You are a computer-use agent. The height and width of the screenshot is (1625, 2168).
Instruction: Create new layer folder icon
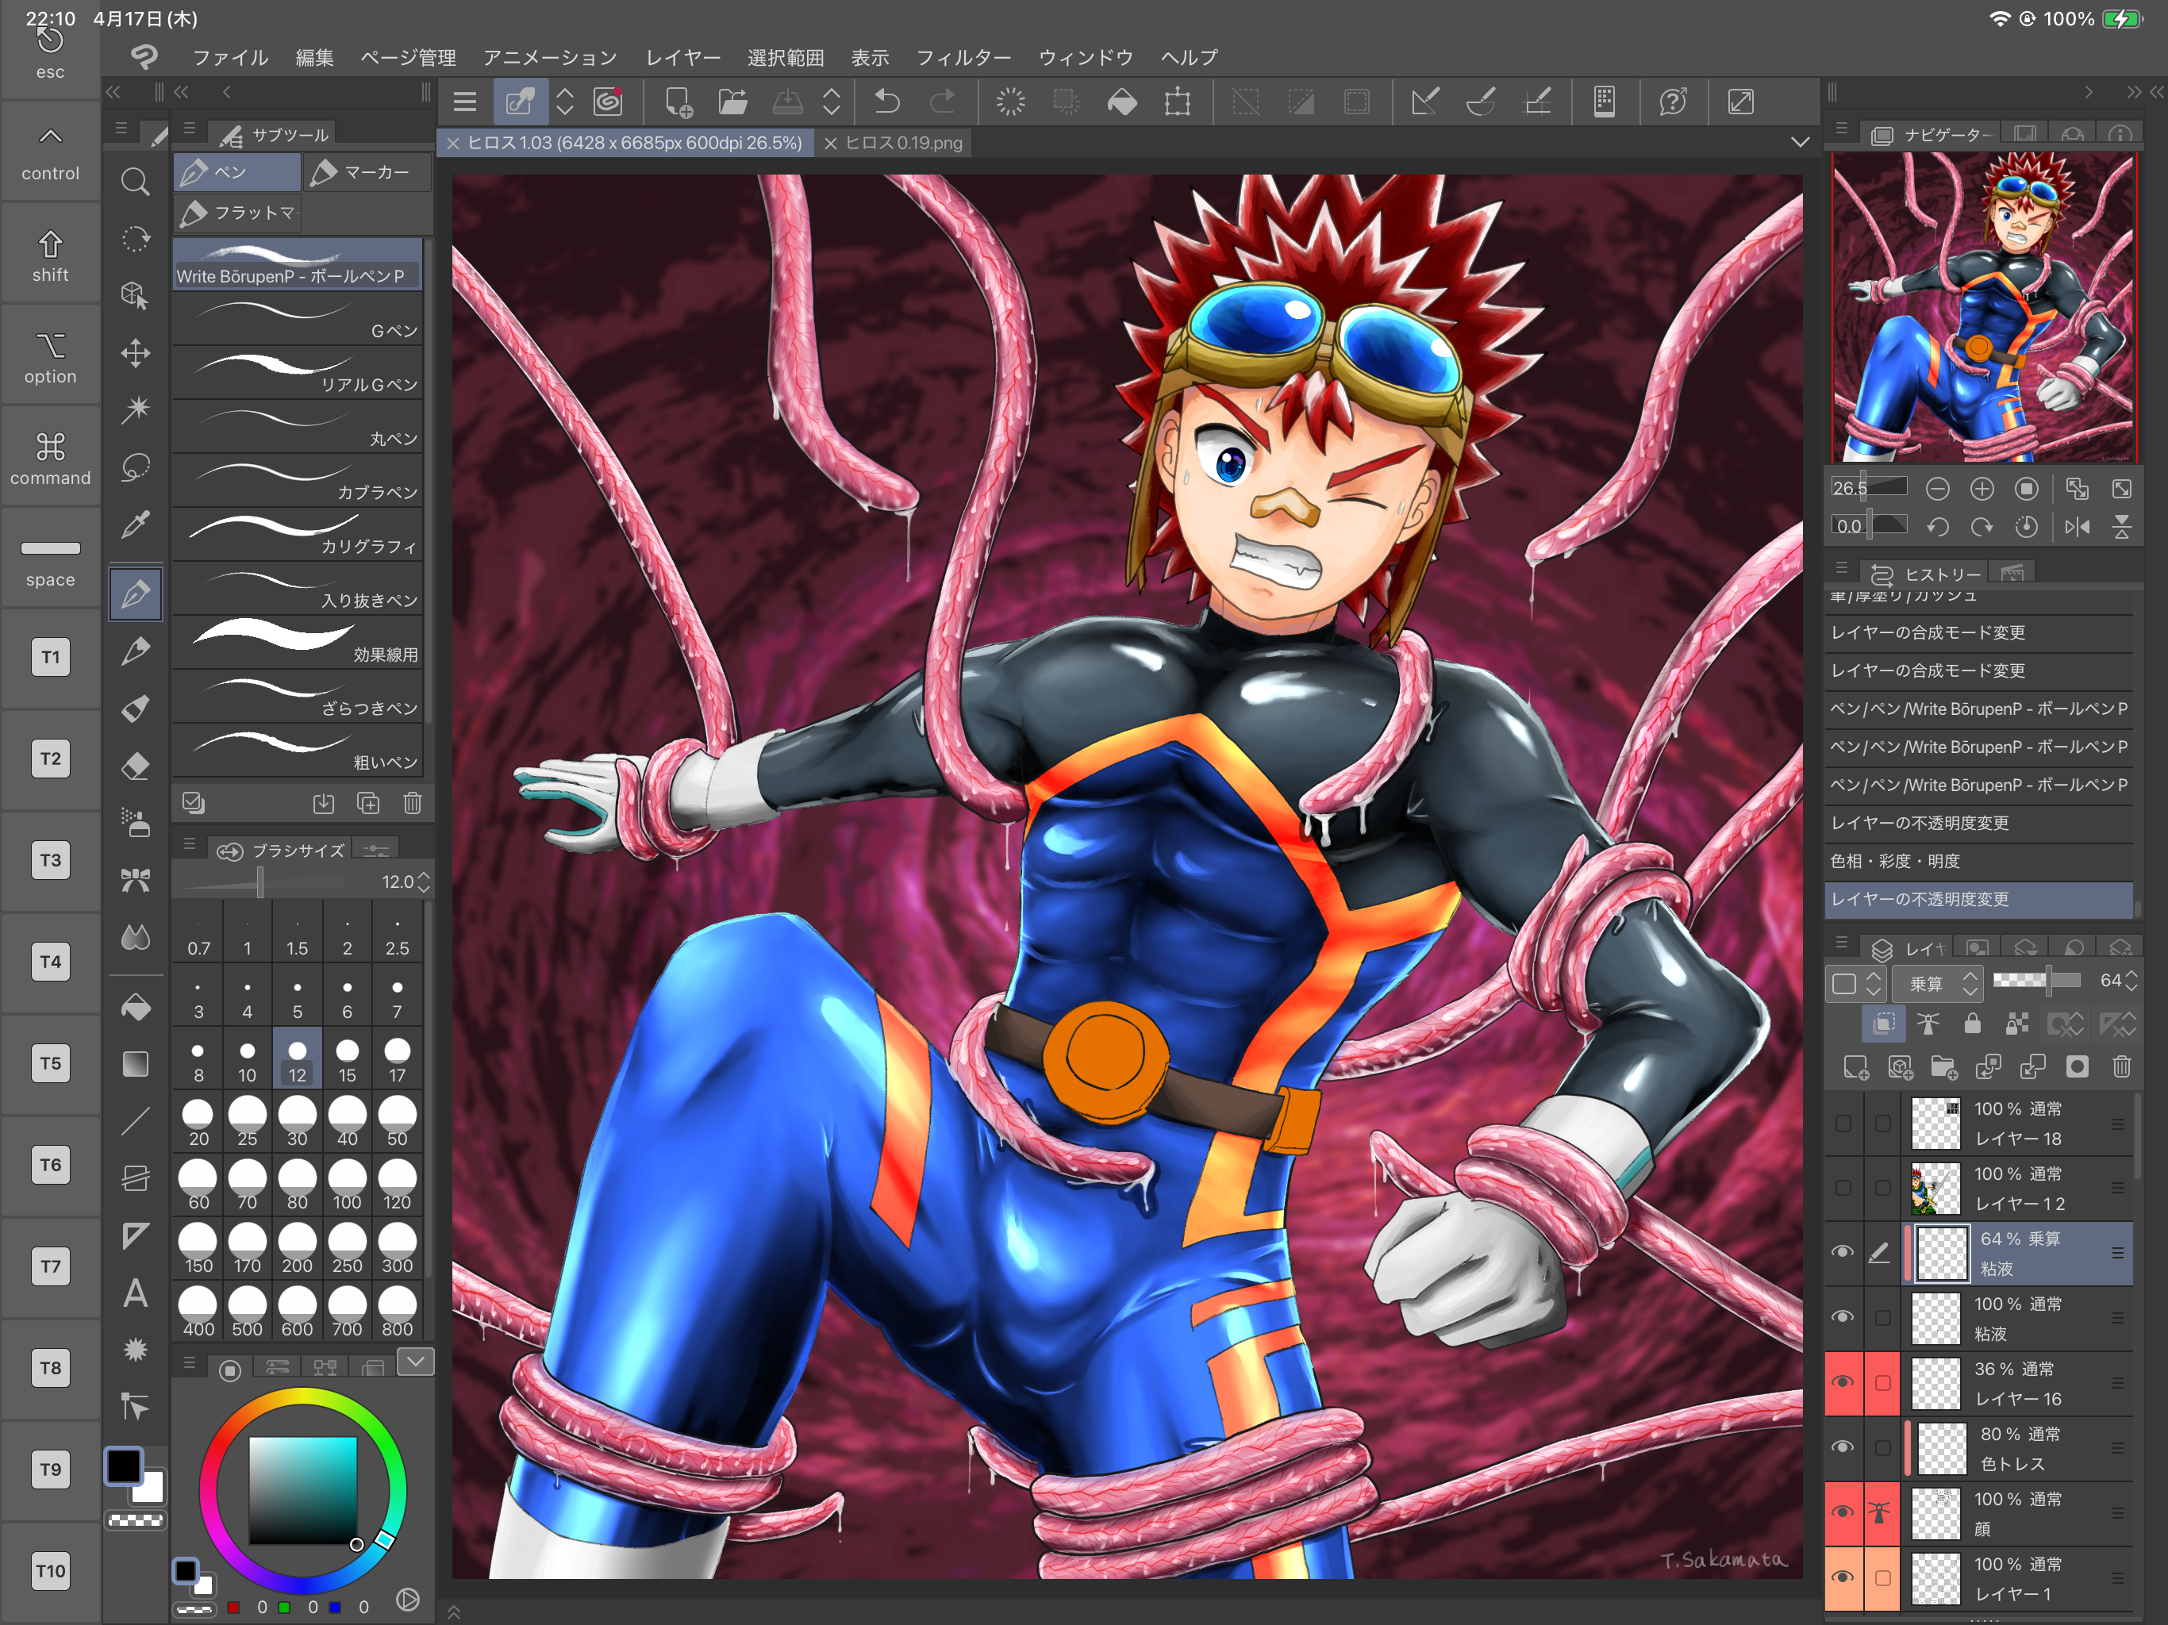click(1943, 1066)
